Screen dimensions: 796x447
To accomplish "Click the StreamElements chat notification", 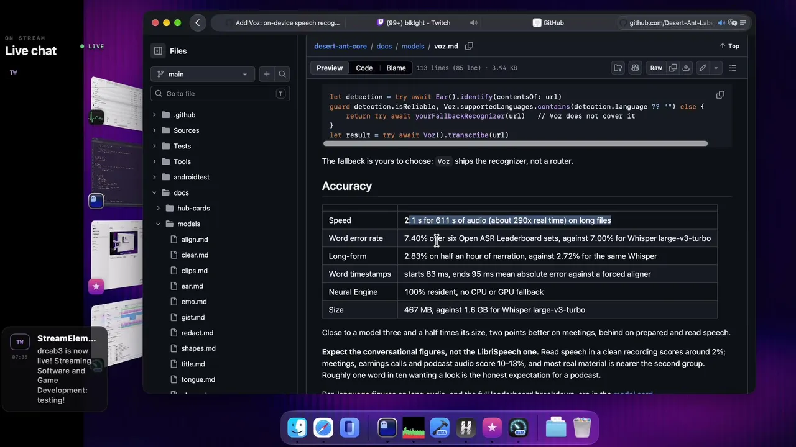I will (x=55, y=369).
